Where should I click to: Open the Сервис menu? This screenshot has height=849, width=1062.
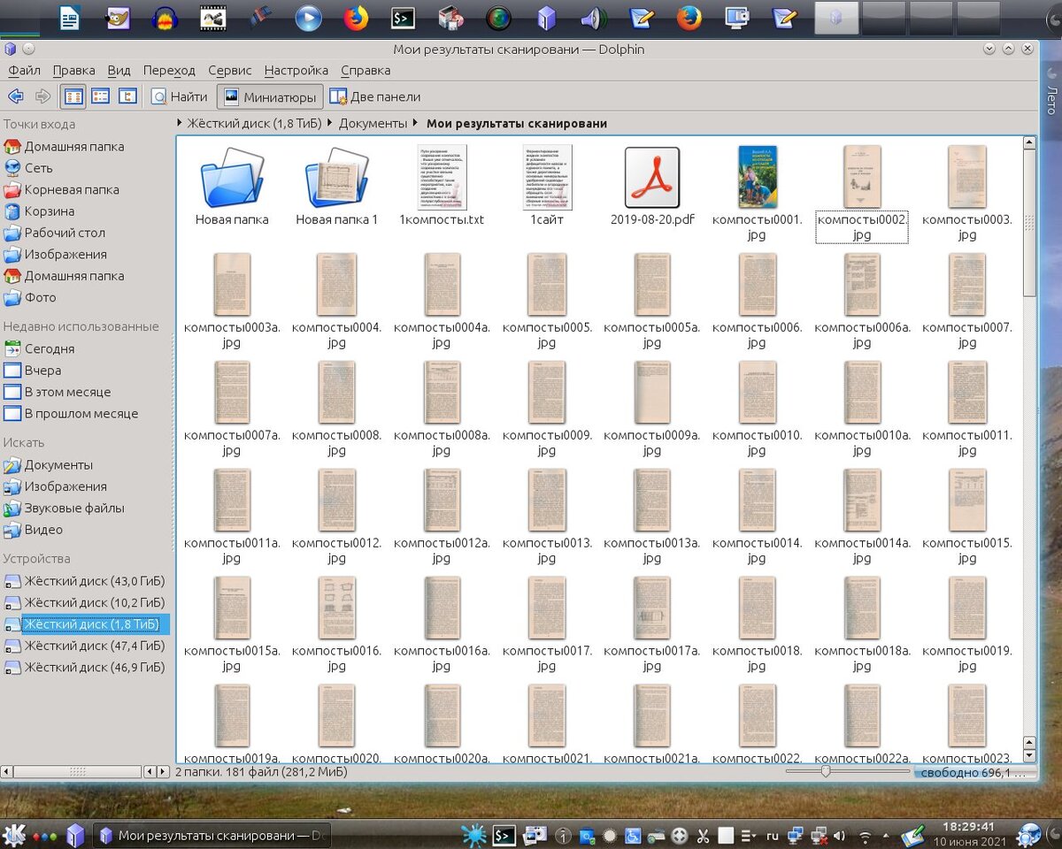(230, 70)
